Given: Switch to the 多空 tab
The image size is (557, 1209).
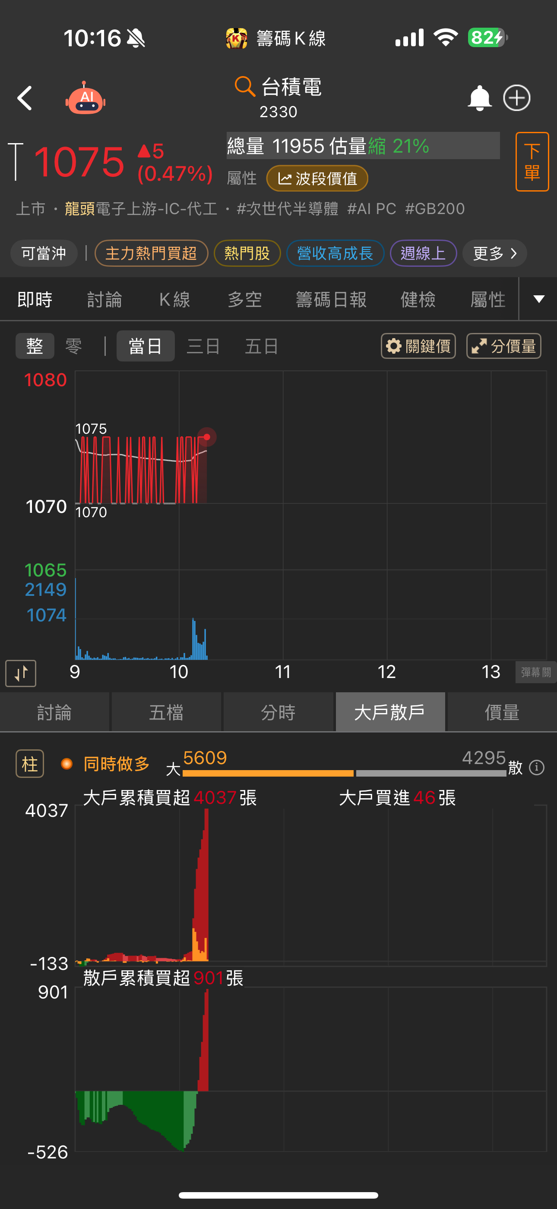Looking at the screenshot, I should click(245, 299).
